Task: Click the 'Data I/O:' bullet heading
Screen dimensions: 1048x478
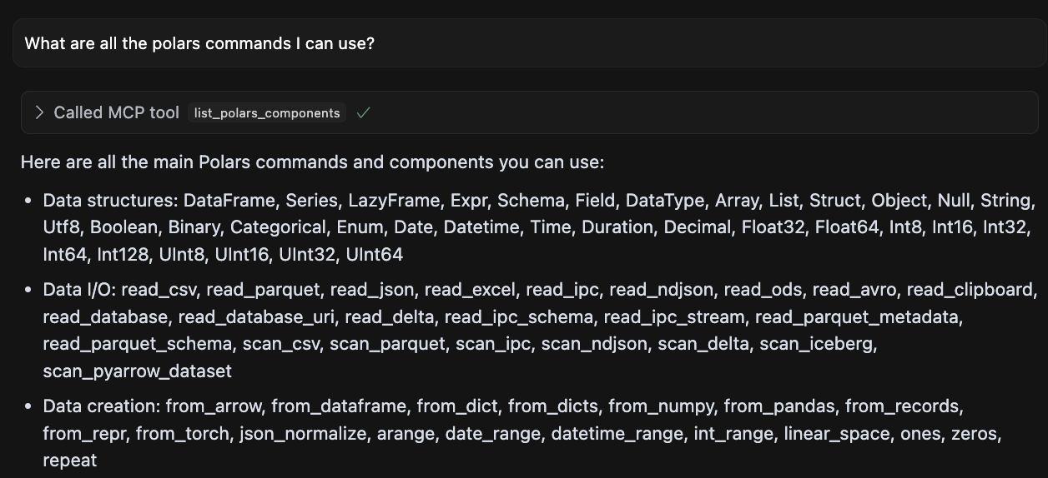Action: 79,290
